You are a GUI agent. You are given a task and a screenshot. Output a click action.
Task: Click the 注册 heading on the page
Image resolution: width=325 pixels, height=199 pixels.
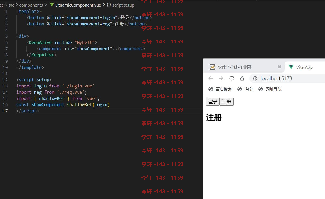214,118
